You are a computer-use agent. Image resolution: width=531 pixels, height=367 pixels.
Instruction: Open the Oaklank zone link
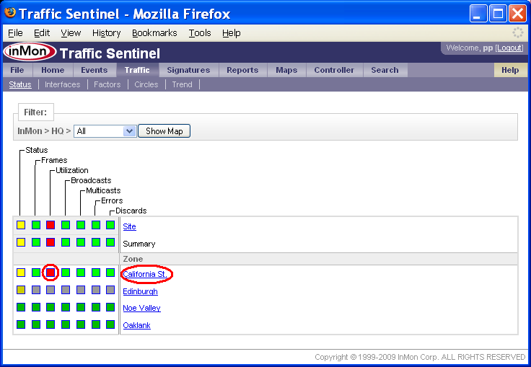[x=136, y=325]
